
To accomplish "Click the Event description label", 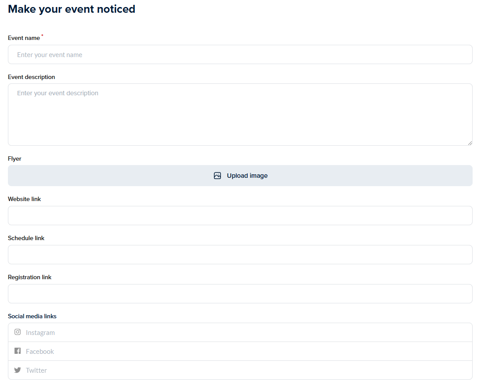I will pyautogui.click(x=31, y=77).
